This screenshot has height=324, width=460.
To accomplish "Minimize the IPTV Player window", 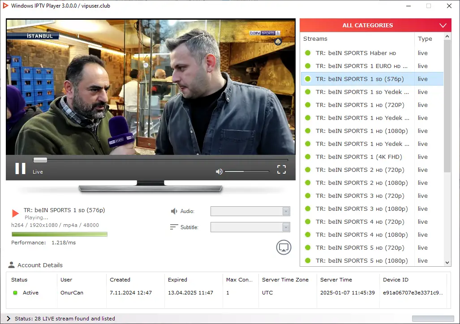I will 408,6.
